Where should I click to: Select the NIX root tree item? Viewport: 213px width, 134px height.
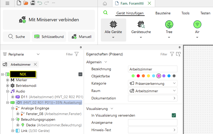click(23, 74)
